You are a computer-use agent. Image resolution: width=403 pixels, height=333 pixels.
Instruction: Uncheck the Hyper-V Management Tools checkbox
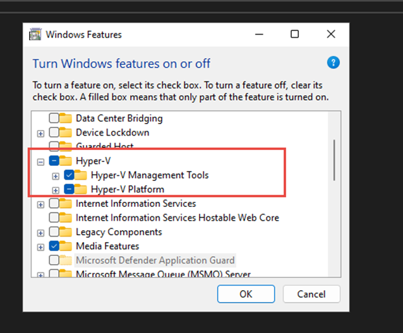pos(69,175)
